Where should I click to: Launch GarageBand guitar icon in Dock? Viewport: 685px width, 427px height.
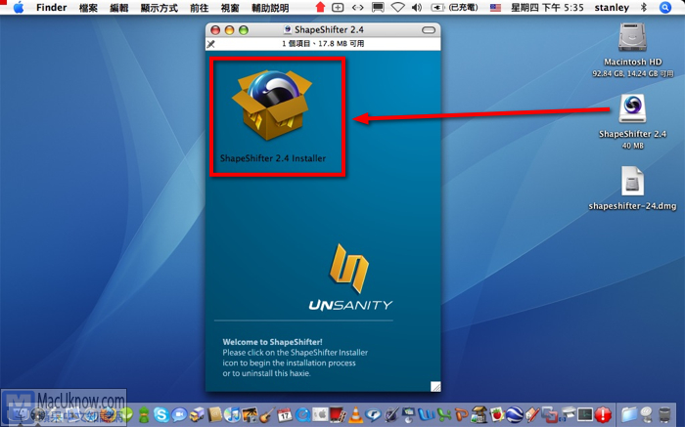267,414
